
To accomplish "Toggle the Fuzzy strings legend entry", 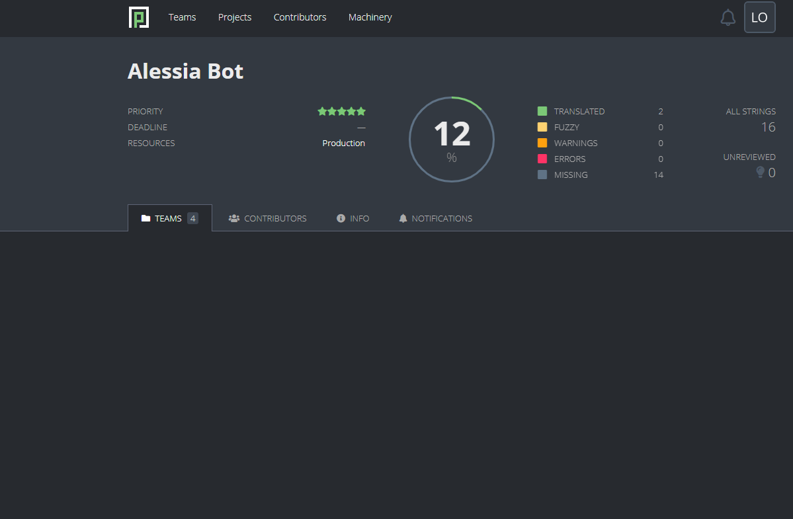I will tap(567, 127).
